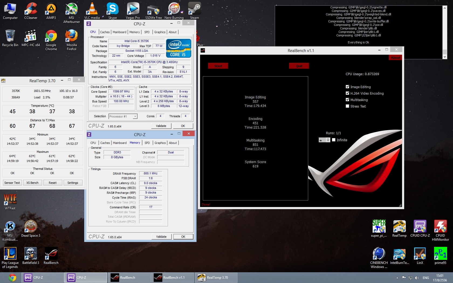453x283 pixels.
Task: Open Battlefield 3 desktop shortcut
Action: coord(31,256)
